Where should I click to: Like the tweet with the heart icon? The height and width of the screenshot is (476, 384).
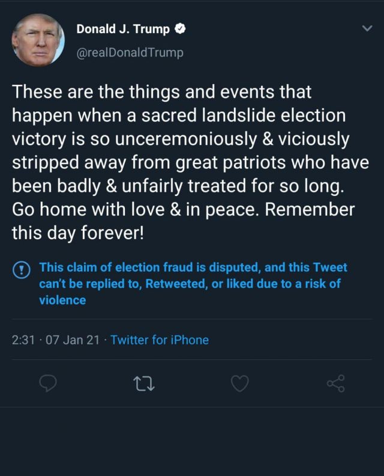coord(239,383)
